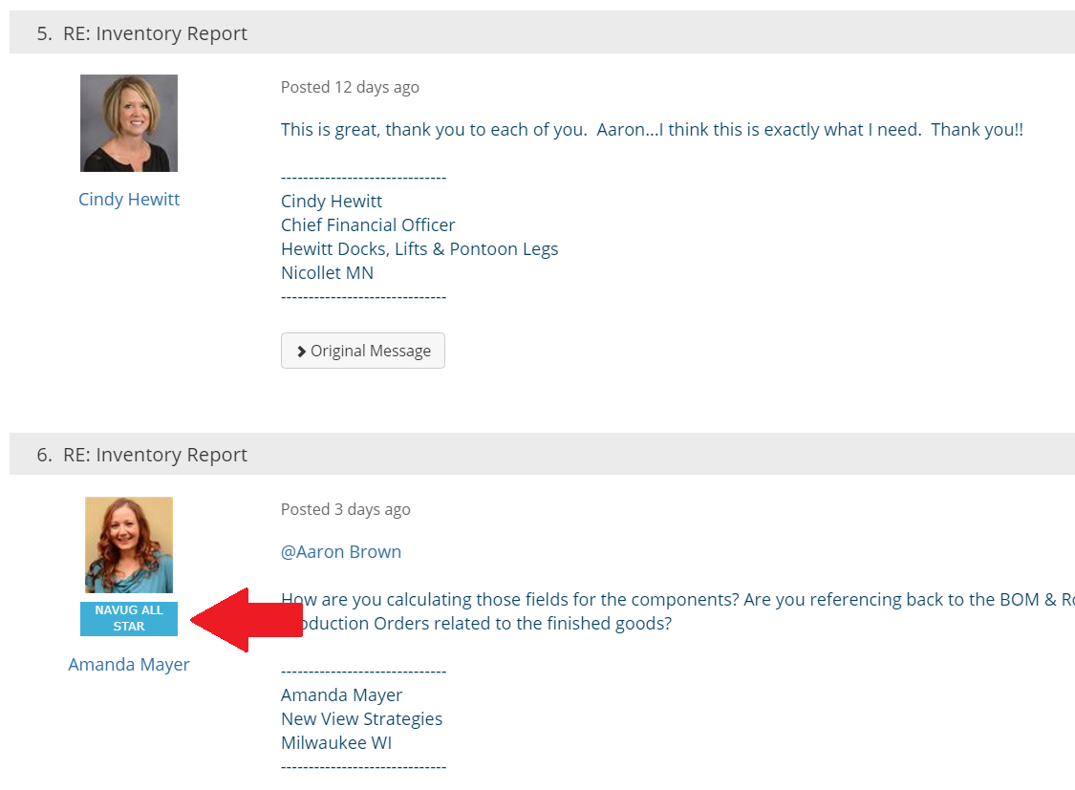Follow the @Aaron Brown mention link

pyautogui.click(x=341, y=552)
